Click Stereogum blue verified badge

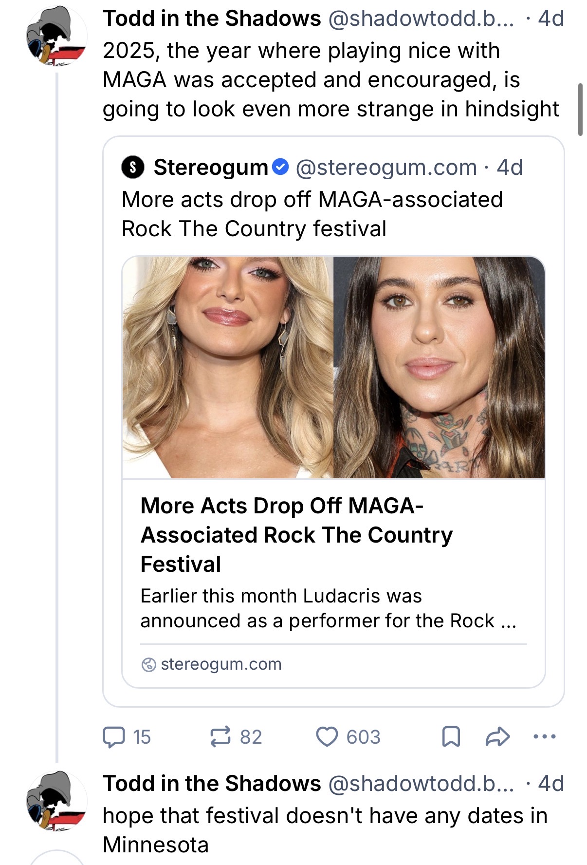[x=281, y=167]
